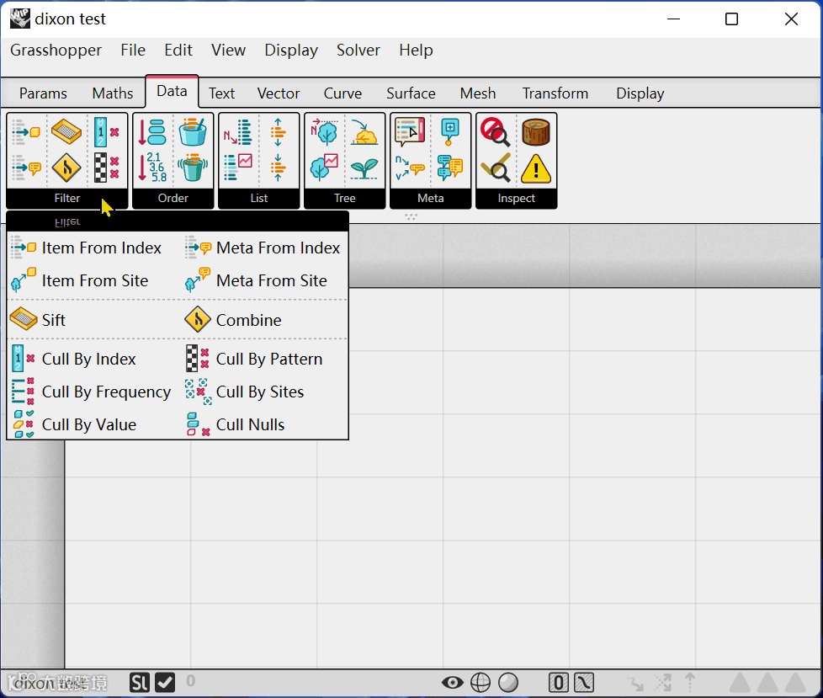Expand the Inspect panel dropdown
This screenshot has height=698, width=823.
[517, 199]
